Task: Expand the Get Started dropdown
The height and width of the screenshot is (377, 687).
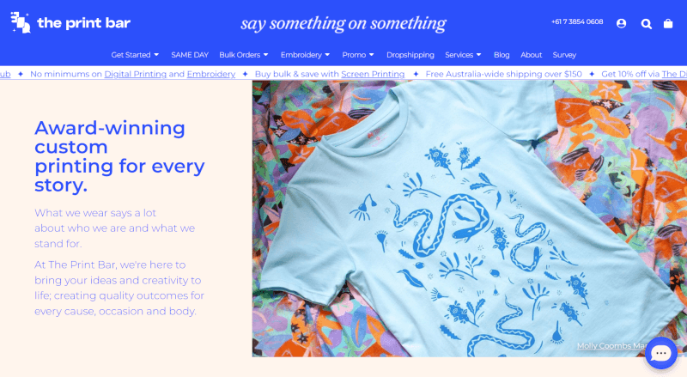Action: point(135,55)
